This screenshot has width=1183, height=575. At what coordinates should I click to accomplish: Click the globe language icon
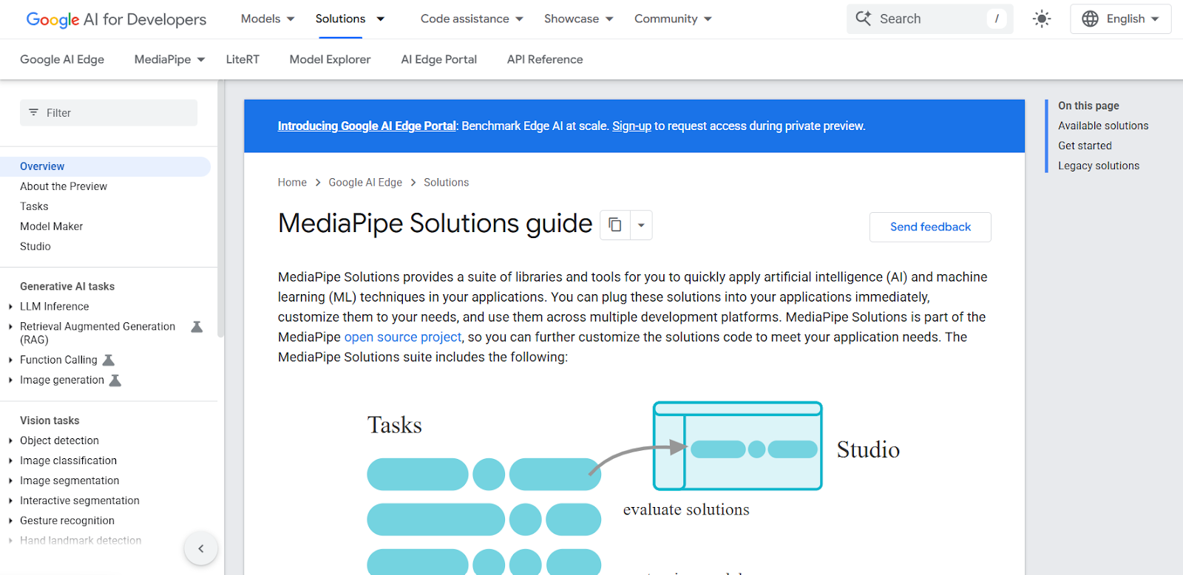pos(1090,19)
